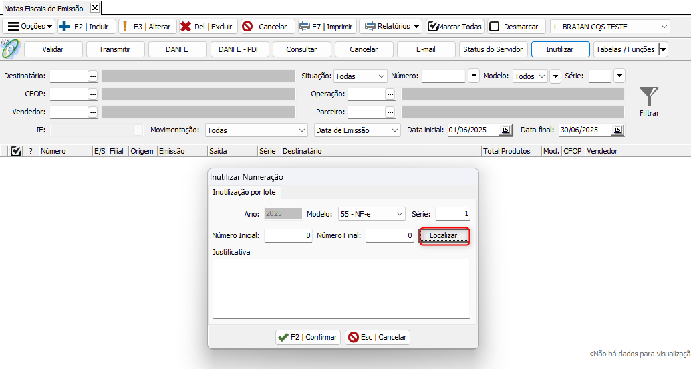Click the Filtrar funnel icon
Viewport: 691px width, 369px height.
(648, 98)
